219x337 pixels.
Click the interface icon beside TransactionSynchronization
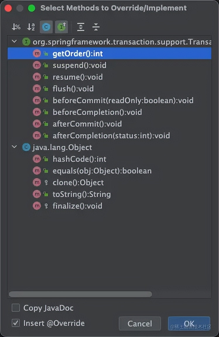[x=26, y=42]
